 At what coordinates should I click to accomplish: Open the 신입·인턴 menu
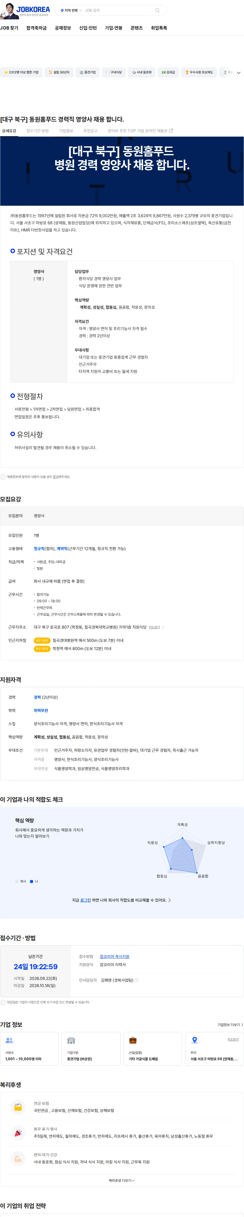click(x=88, y=28)
